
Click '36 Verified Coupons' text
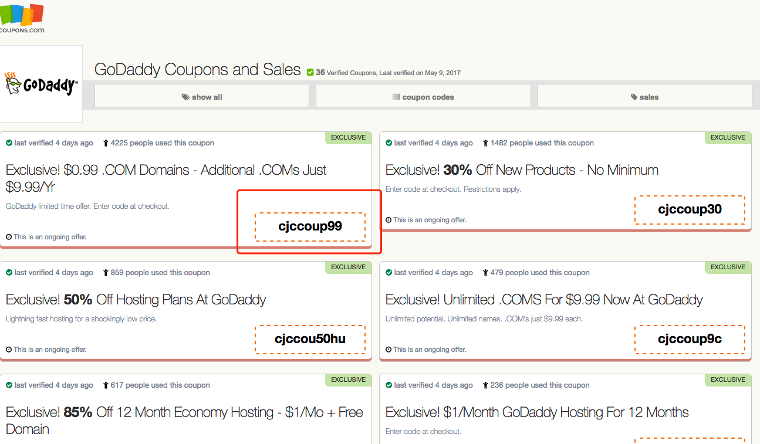[346, 73]
